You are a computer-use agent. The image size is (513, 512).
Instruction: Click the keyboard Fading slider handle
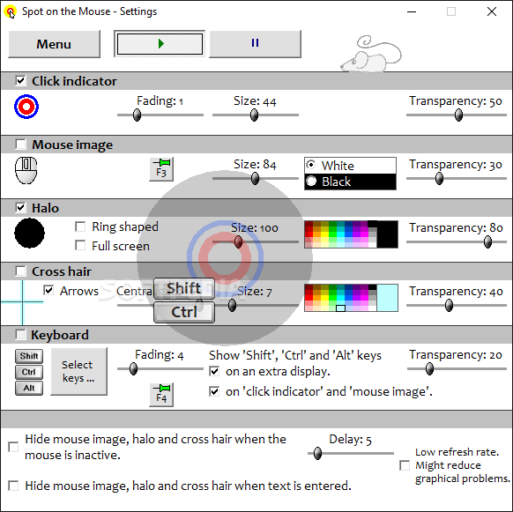click(133, 368)
